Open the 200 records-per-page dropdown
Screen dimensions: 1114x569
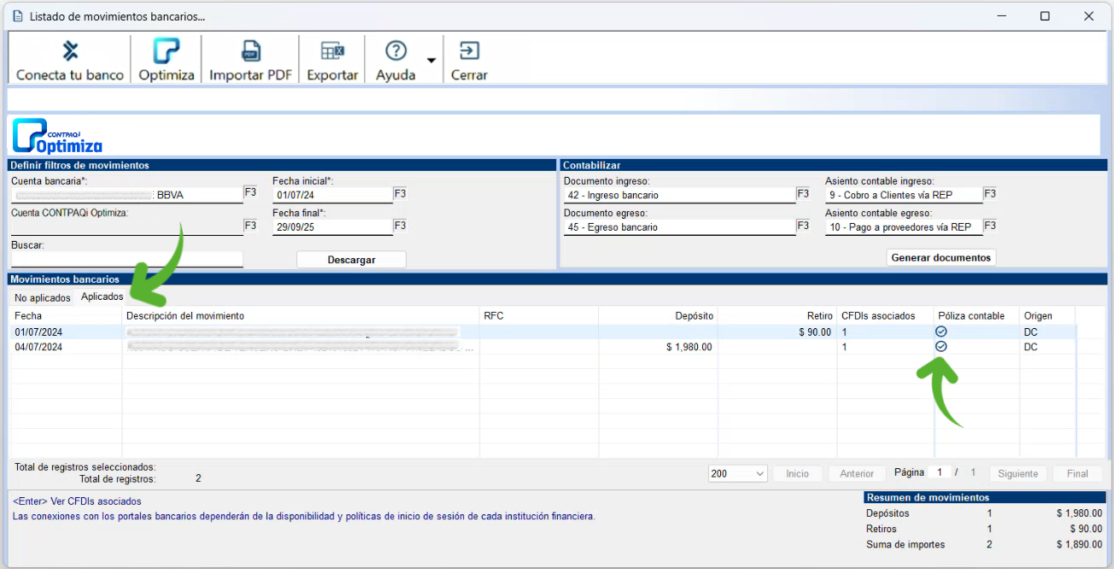[x=737, y=473]
